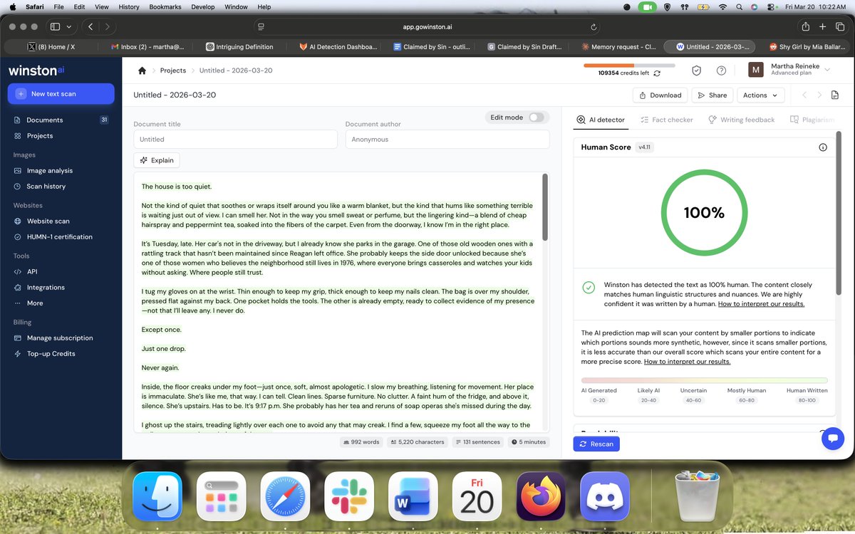This screenshot has height=534, width=855.
Task: Click the document text scrollbar
Action: pyautogui.click(x=545, y=206)
